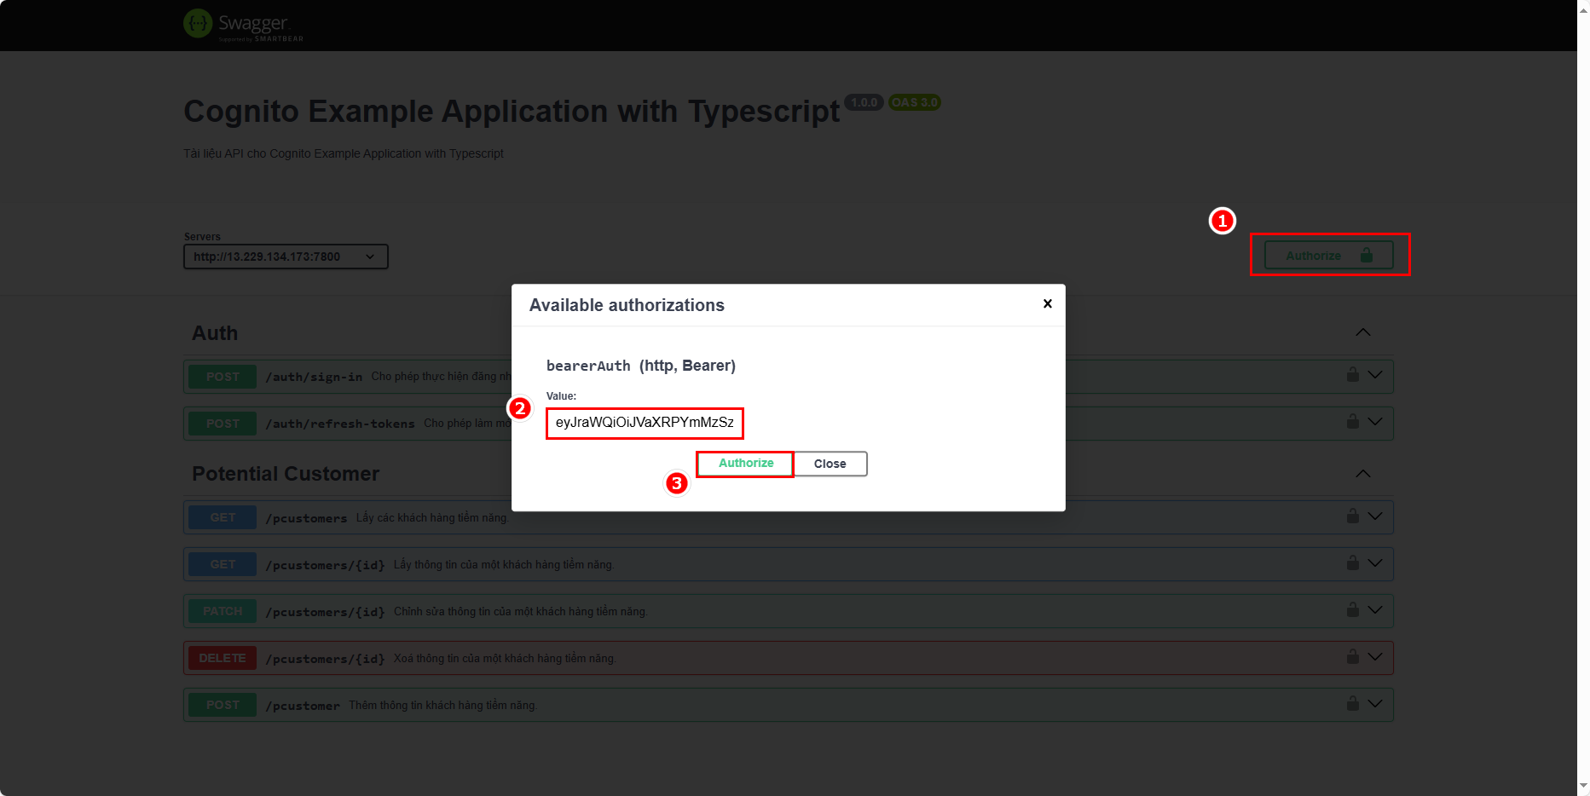Click lock icon on DELETE /pcustomers/{id} row
The height and width of the screenshot is (796, 1590).
1352,657
